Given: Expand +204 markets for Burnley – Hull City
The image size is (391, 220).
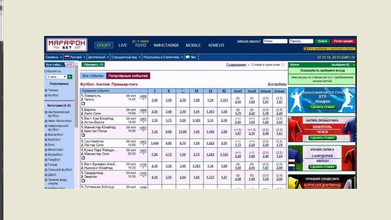Looking at the screenshot, I should click(143, 111).
